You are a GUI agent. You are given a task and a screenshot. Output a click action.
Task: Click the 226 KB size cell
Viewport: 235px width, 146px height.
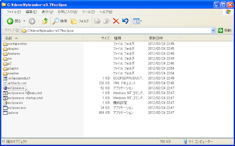pyautogui.click(x=104, y=83)
